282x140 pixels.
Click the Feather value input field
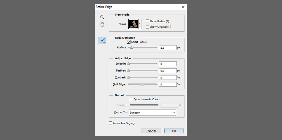coord(168,71)
